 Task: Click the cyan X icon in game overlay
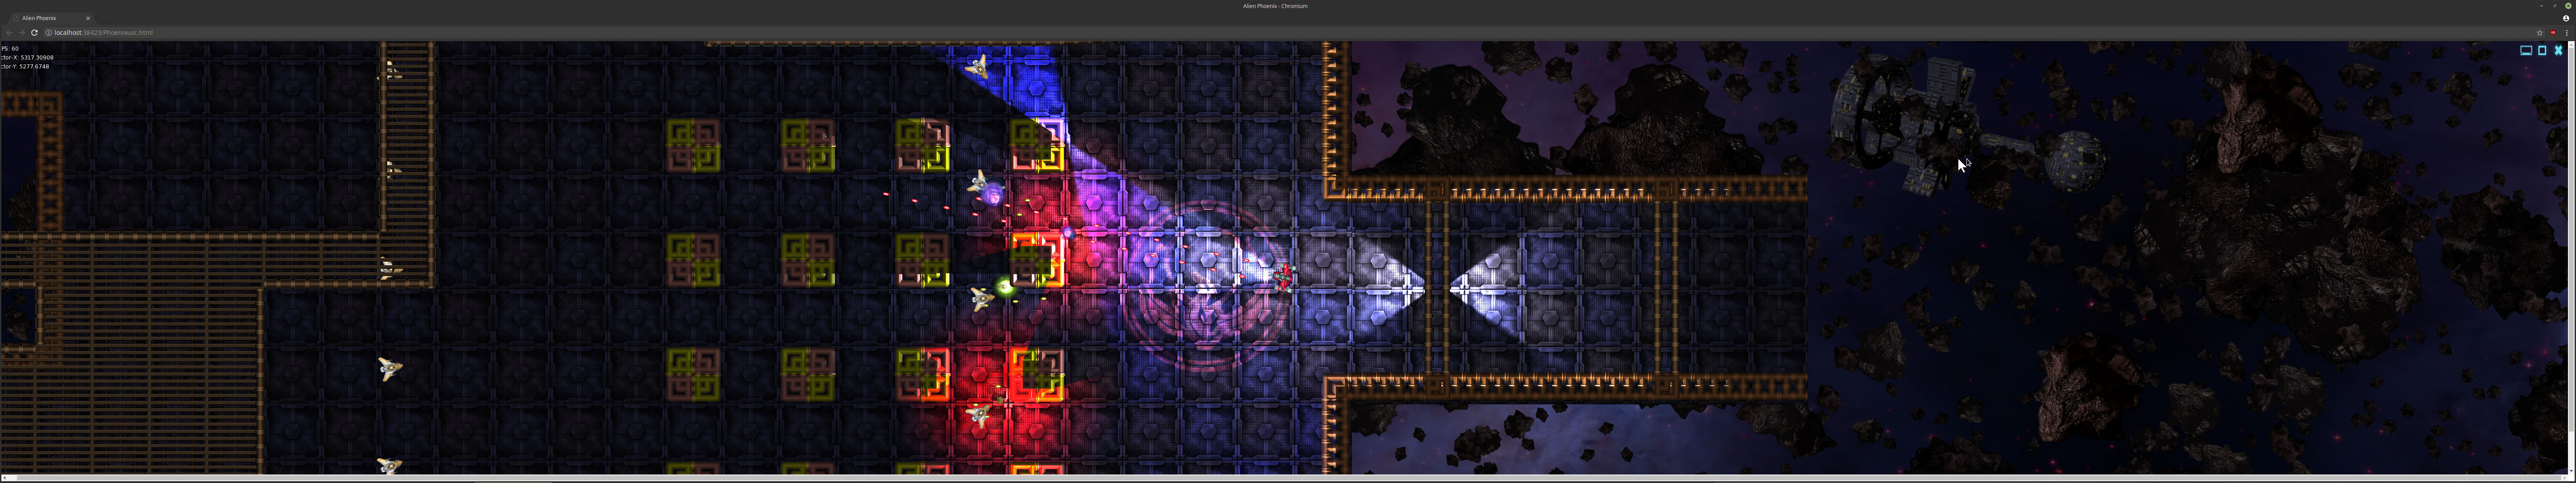[2559, 50]
